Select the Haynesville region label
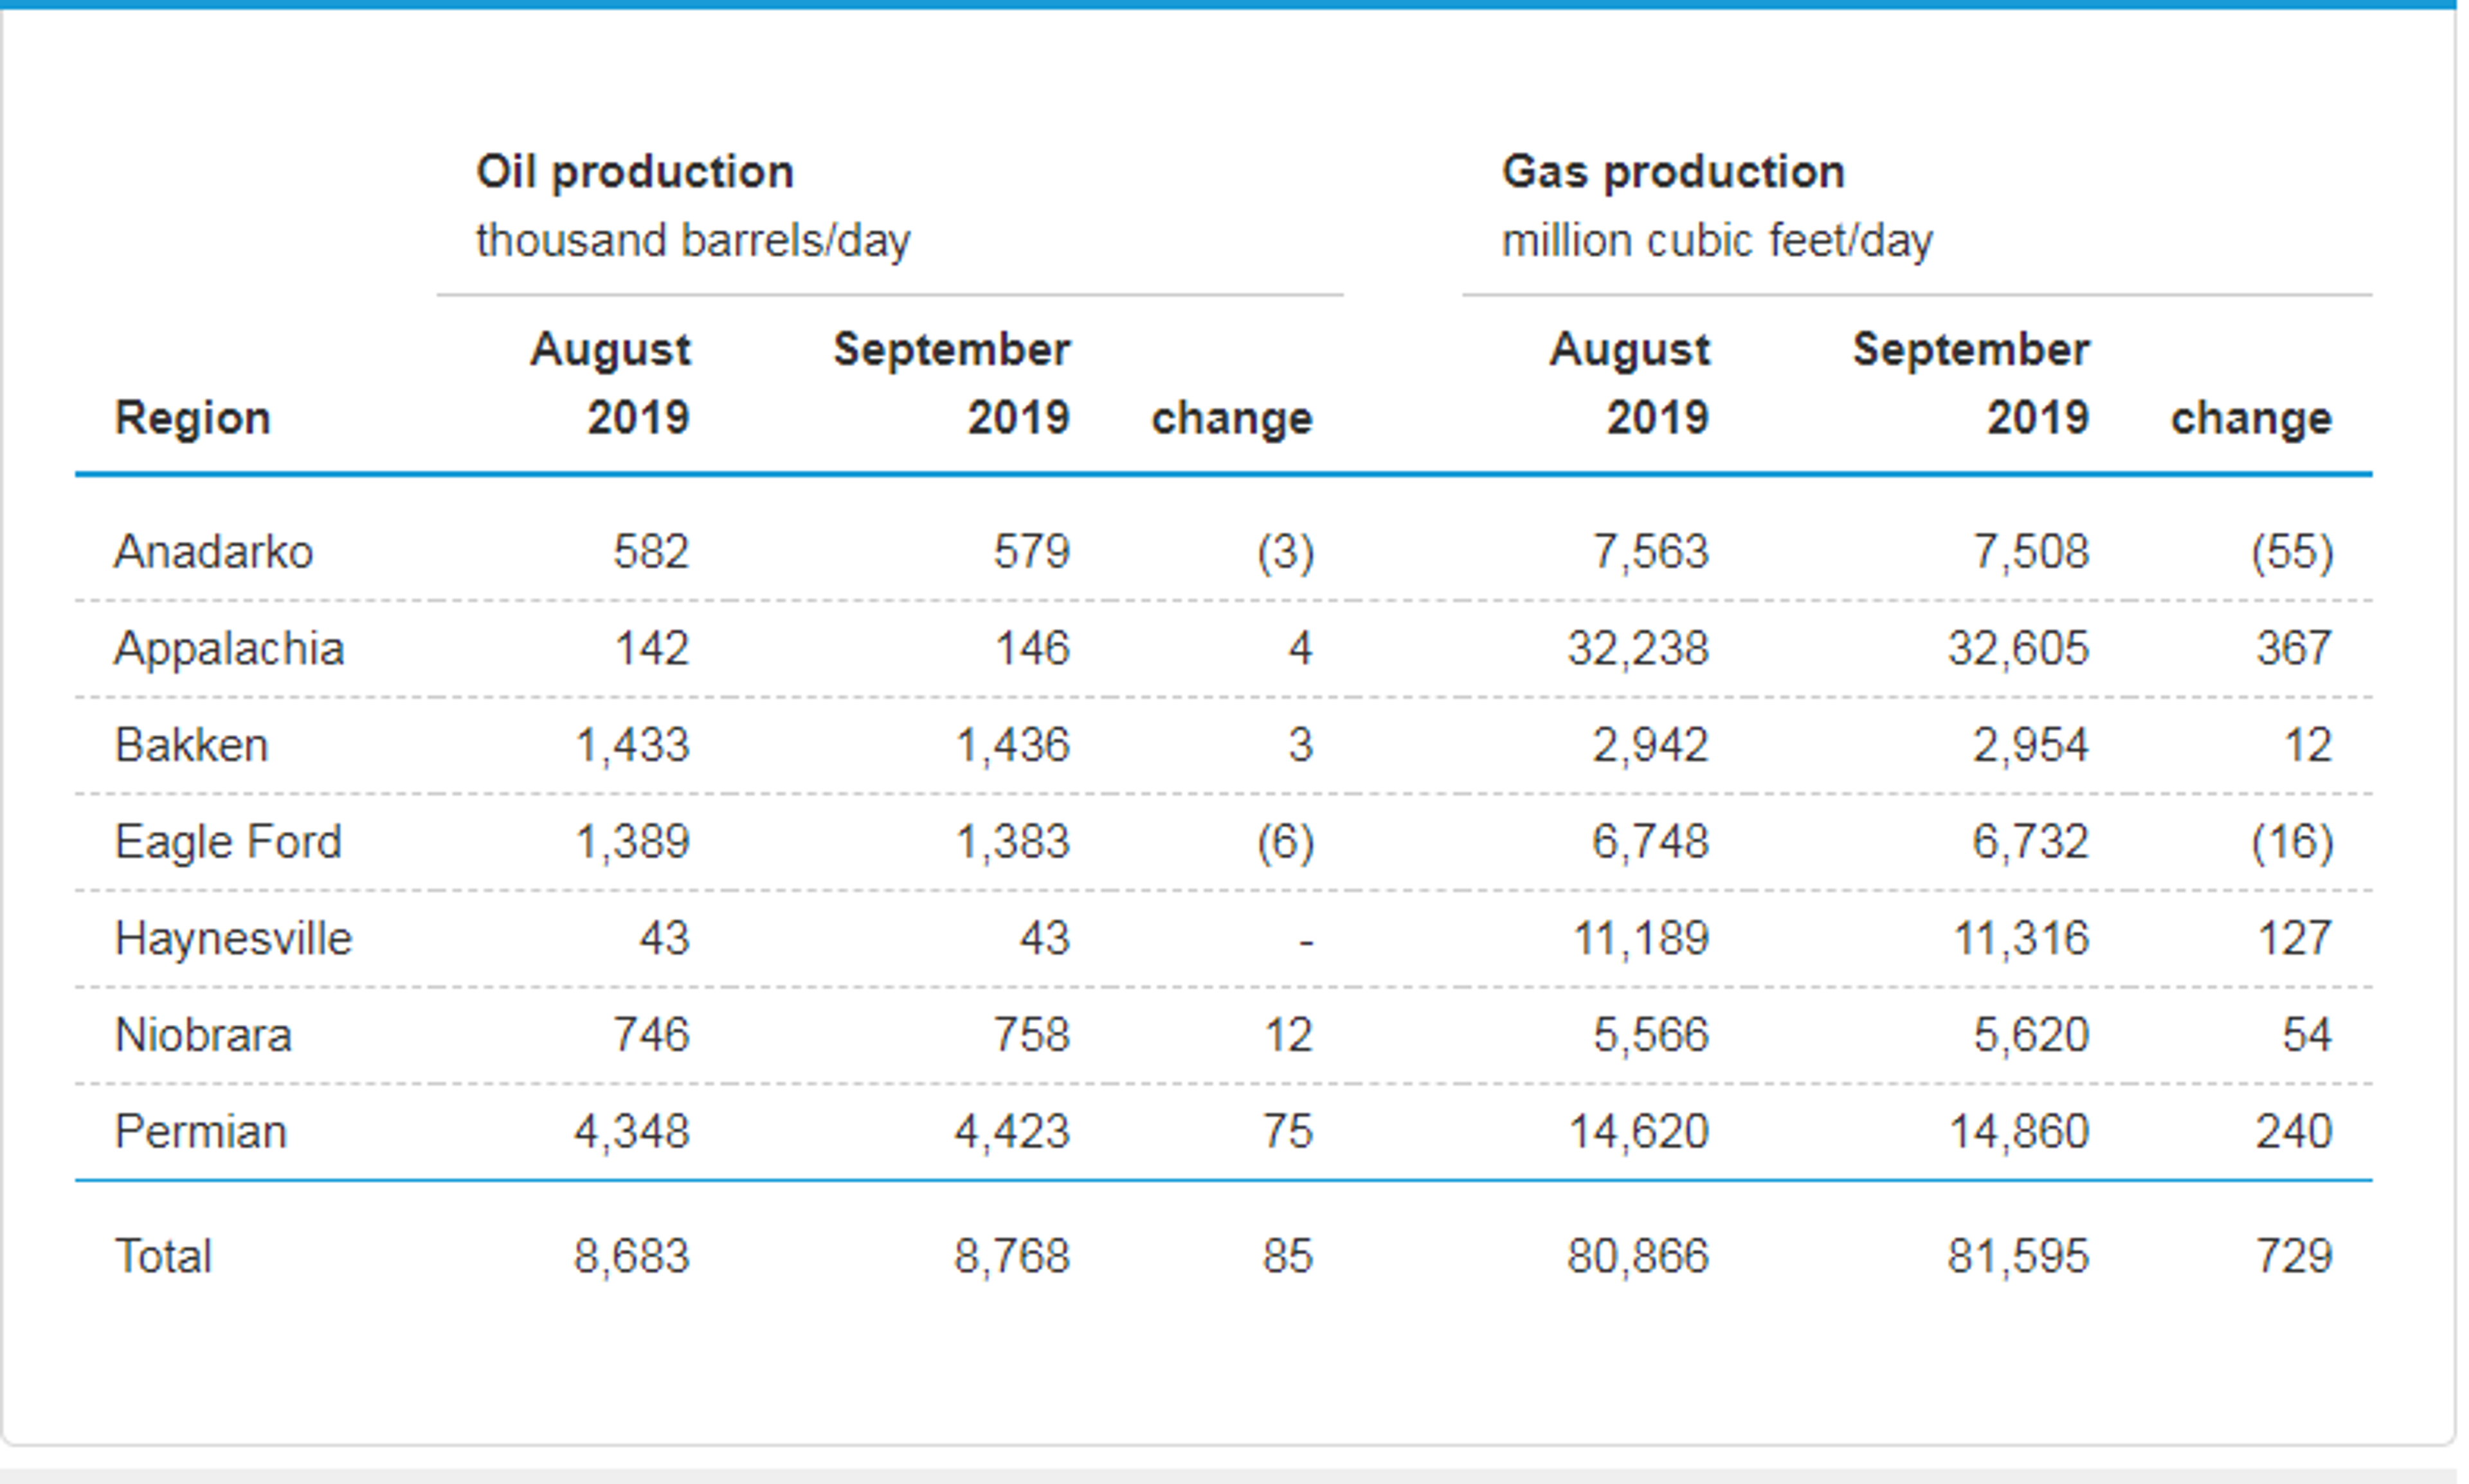The image size is (2469, 1484). click(x=233, y=939)
